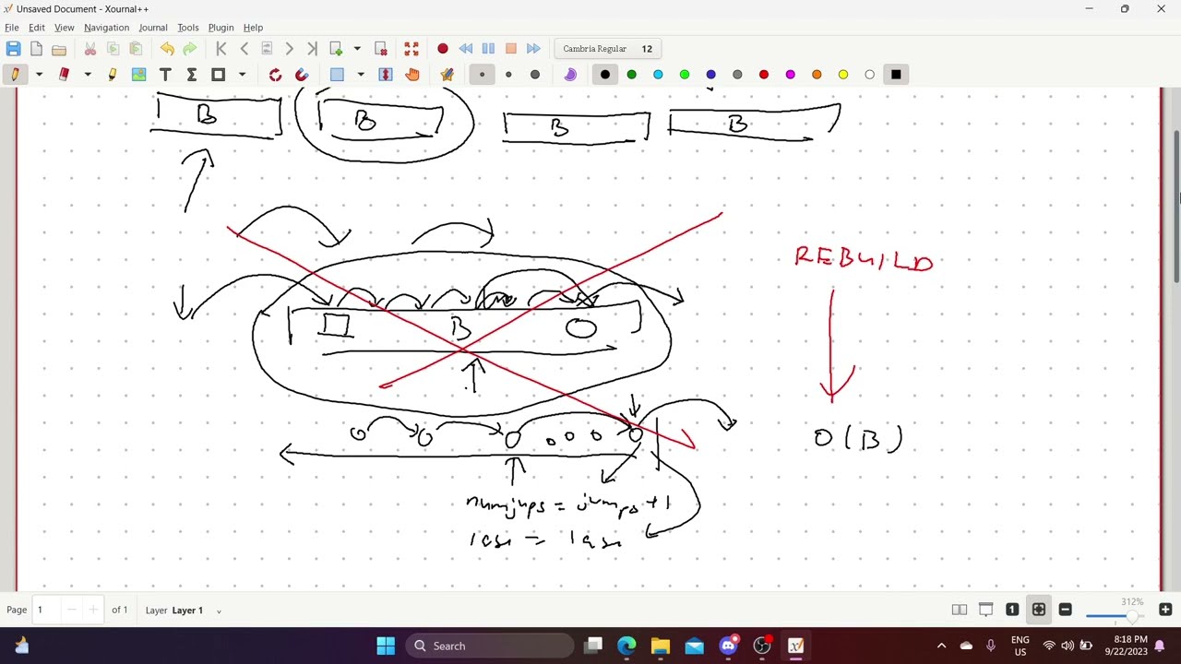Select the Highlighter tool
This screenshot has width=1181, height=664.
point(113,75)
